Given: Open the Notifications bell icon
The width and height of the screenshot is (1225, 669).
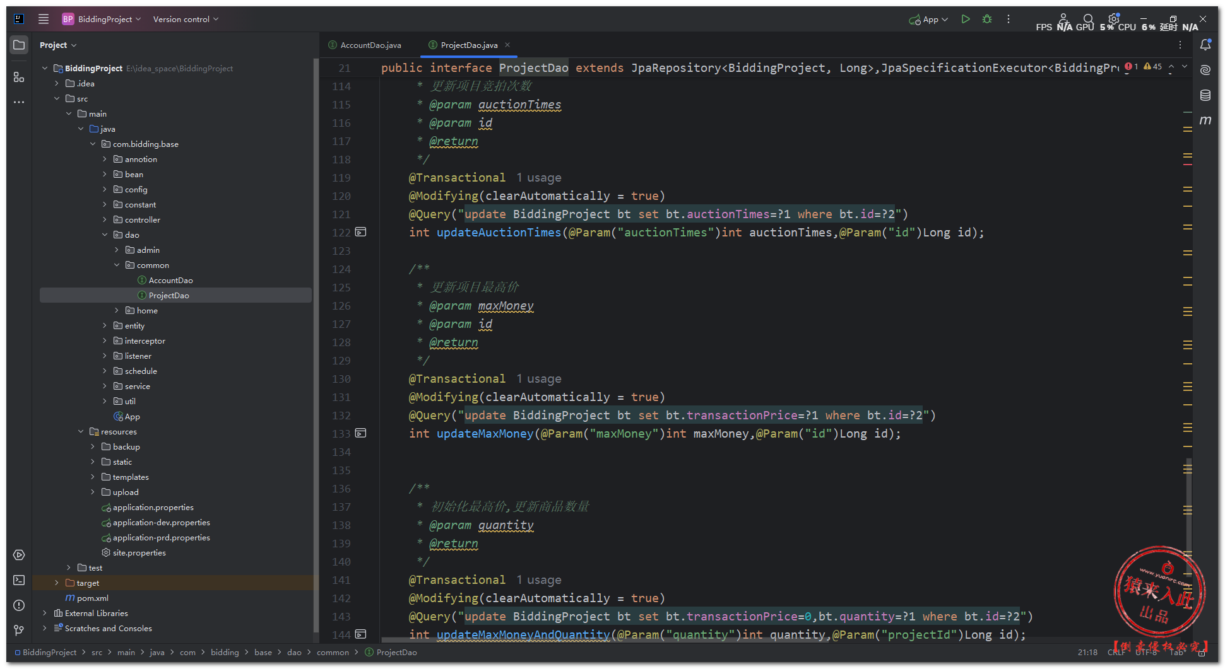Looking at the screenshot, I should point(1205,45).
